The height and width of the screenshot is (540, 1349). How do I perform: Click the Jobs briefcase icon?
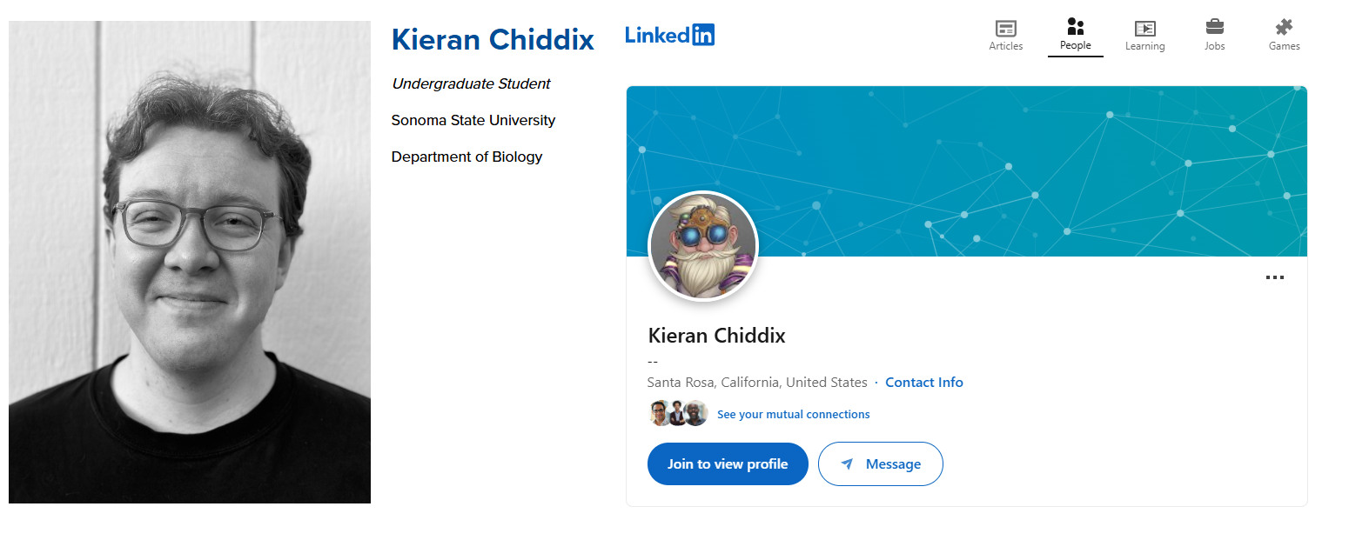tap(1214, 35)
